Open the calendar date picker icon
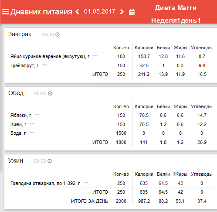217x212 pixels. 132,12
